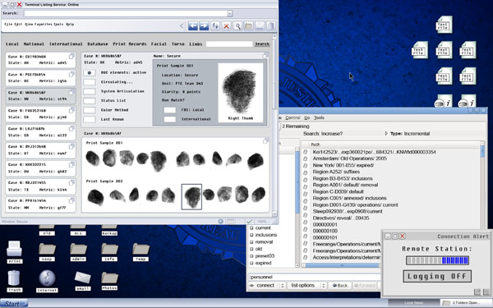The image size is (493, 308).
Task: Click the blue forward arrow toolbar icon
Action: [x=204, y=26]
